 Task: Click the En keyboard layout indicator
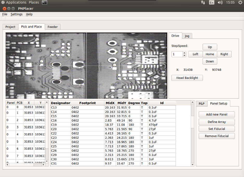[211, 2]
